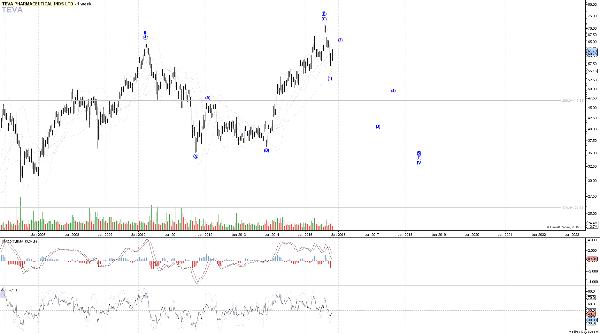Select the (A) wave label near Jan-2012
The height and width of the screenshot is (334, 600).
tap(208, 98)
